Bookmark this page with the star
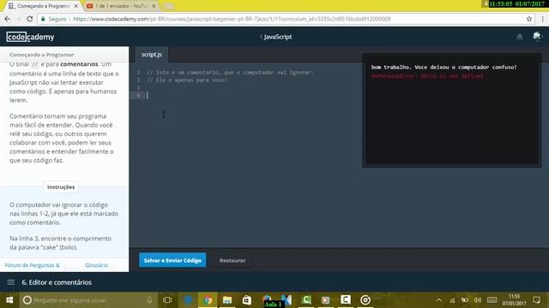549x308 pixels. (x=529, y=19)
